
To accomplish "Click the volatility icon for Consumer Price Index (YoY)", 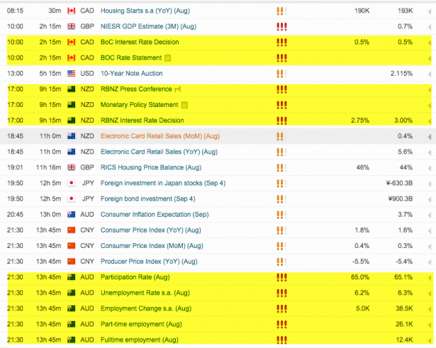I will (281, 230).
